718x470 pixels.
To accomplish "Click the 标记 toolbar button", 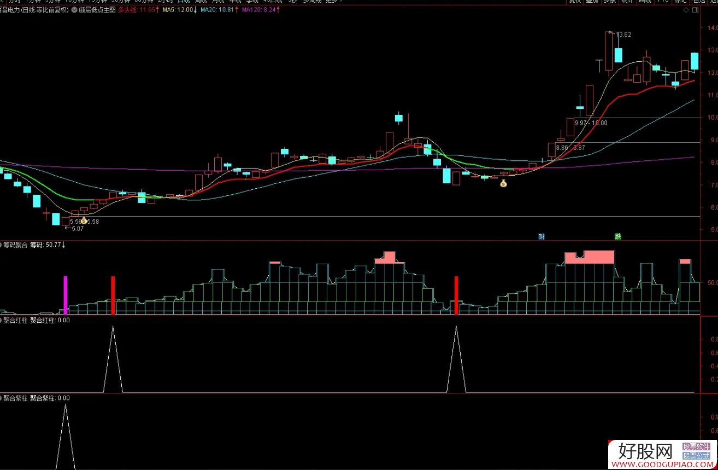I will click(680, 1).
